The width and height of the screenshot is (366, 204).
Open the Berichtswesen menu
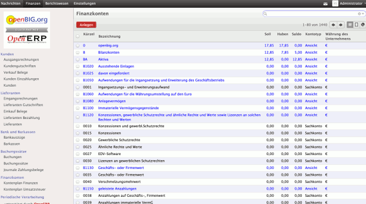click(x=56, y=4)
